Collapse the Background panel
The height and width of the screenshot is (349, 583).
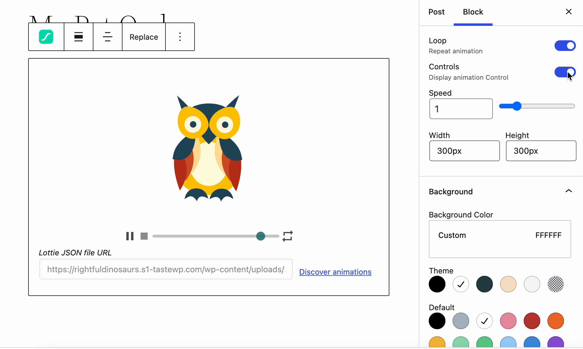click(x=568, y=191)
